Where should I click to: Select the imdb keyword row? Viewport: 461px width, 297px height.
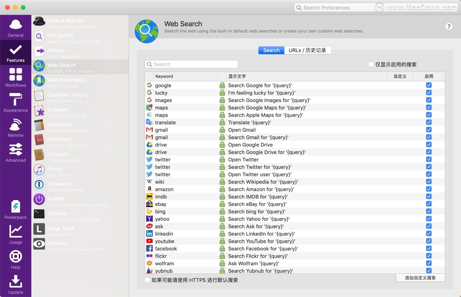coord(295,197)
